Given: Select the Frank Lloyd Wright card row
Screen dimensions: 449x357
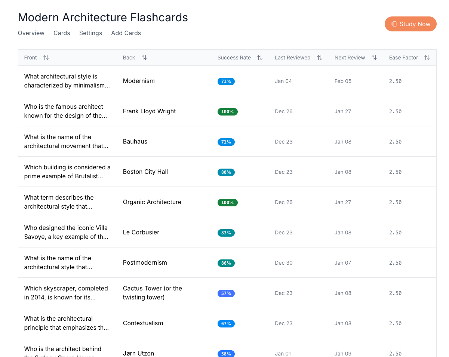Looking at the screenshot, I should click(x=149, y=111).
